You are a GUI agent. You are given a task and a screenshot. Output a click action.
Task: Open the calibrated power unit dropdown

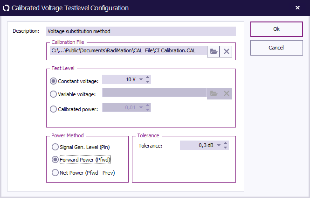(x=141, y=108)
